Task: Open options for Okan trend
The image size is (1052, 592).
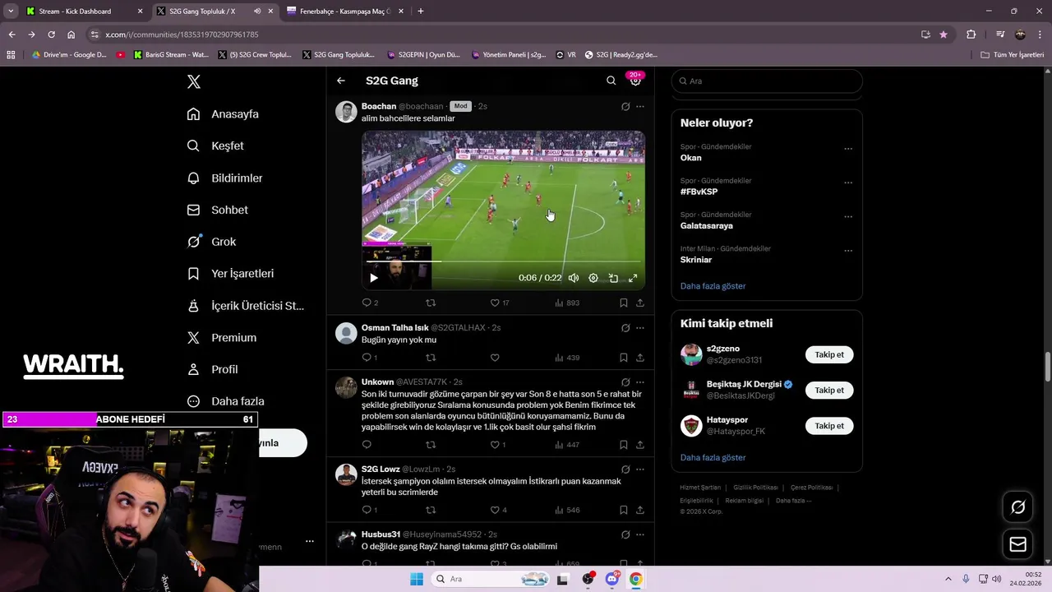Action: [x=848, y=149]
